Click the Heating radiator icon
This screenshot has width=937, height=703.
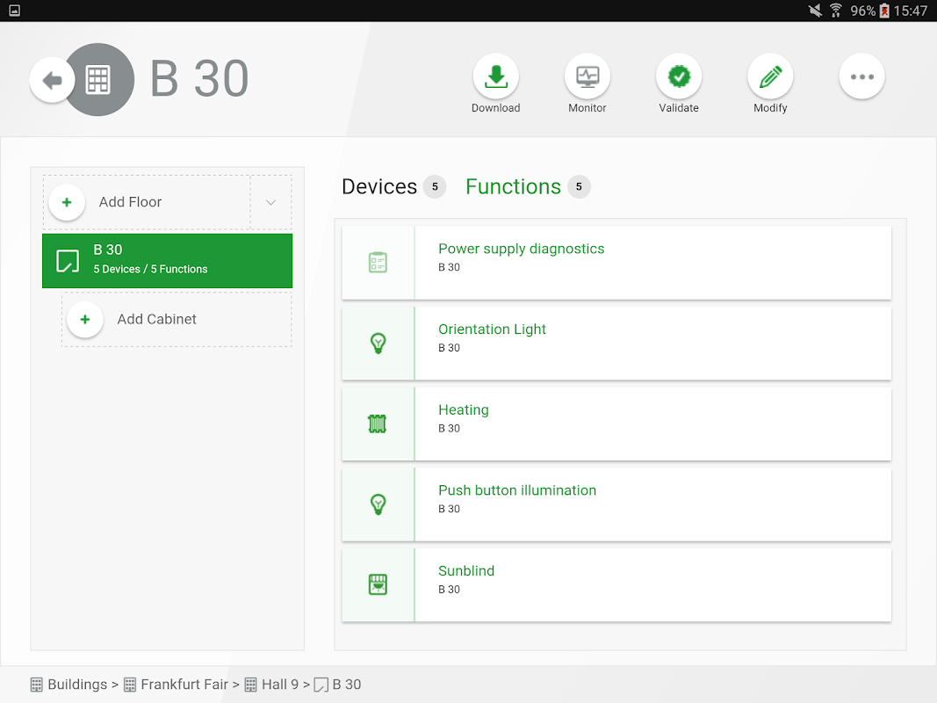[378, 424]
